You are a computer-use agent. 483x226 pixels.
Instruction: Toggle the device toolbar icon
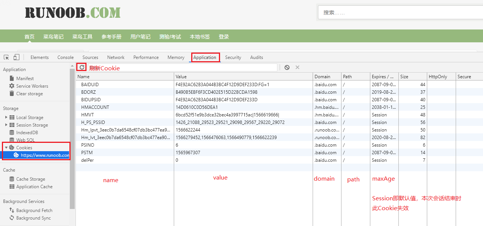pos(16,57)
